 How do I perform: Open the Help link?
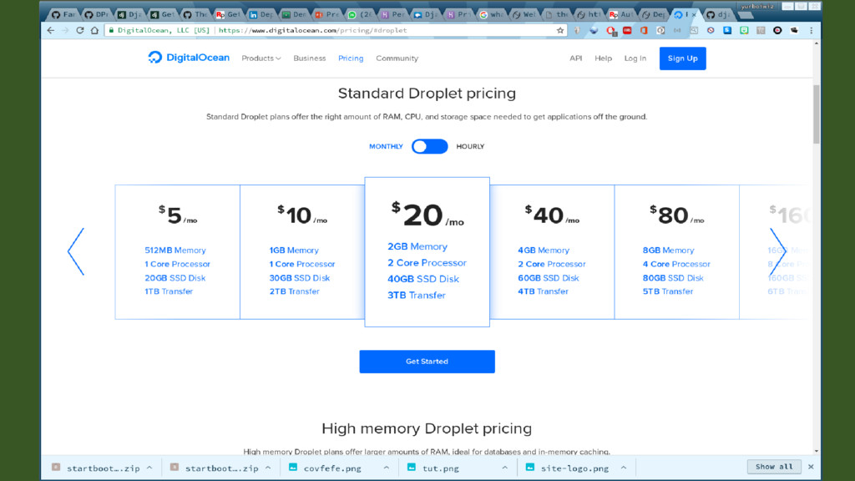(x=603, y=58)
